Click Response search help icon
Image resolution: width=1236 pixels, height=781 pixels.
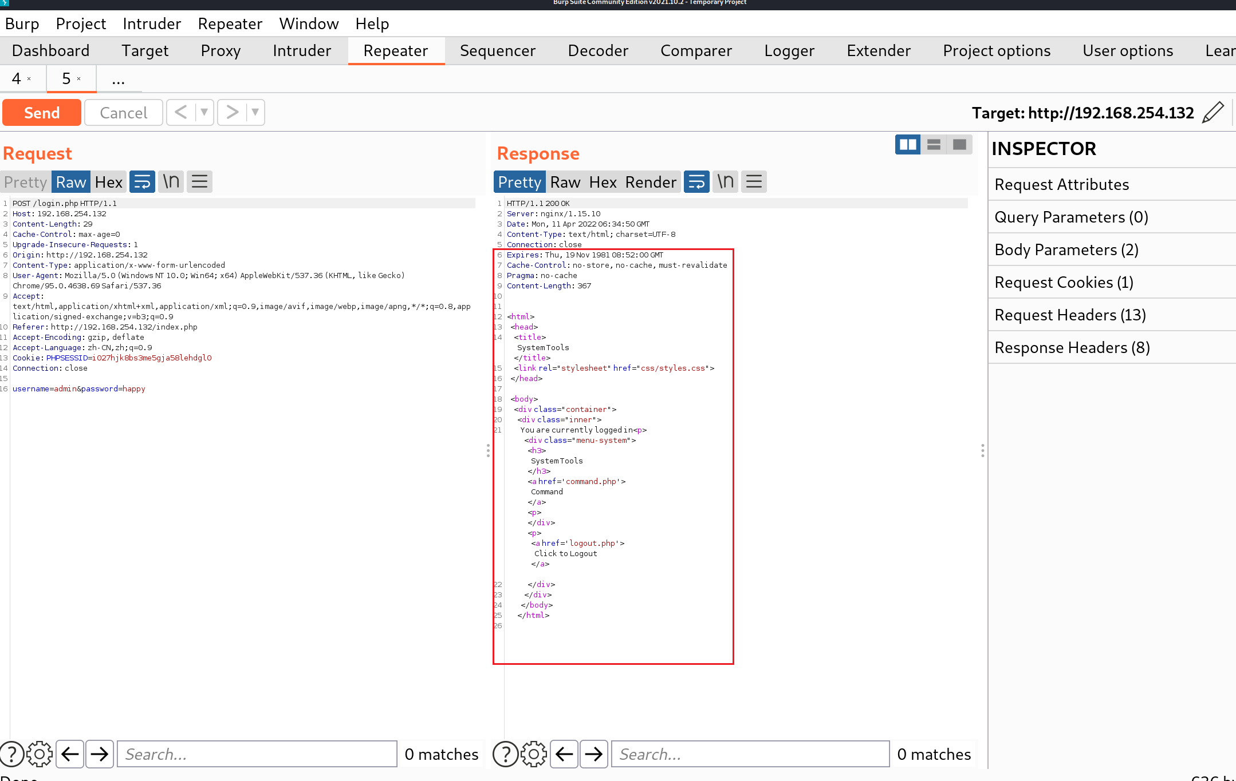(505, 754)
